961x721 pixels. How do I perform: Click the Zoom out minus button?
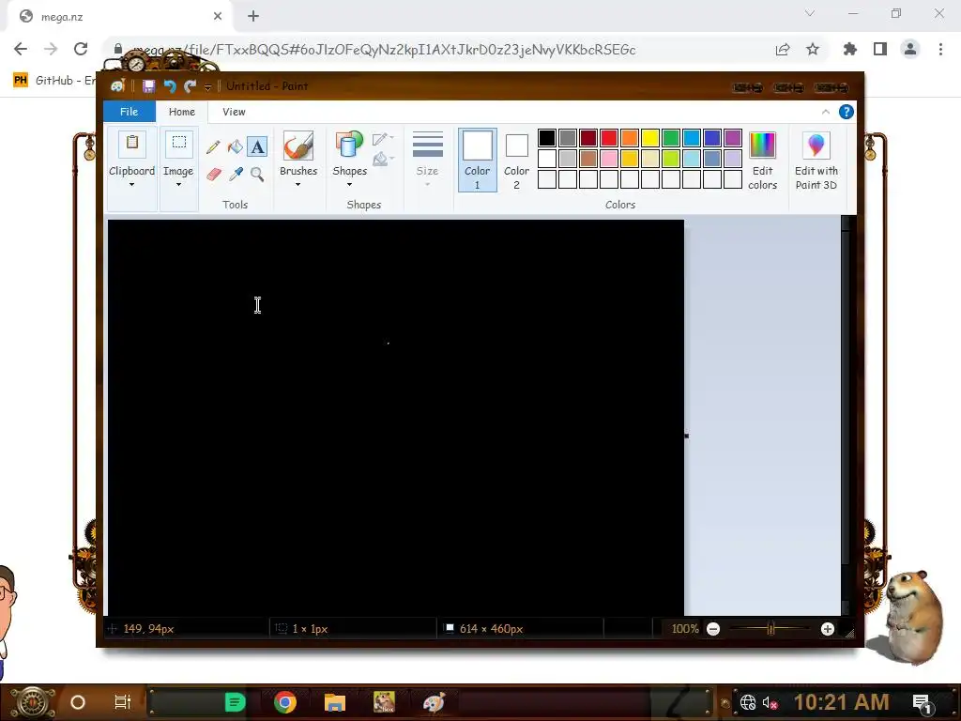click(x=713, y=629)
